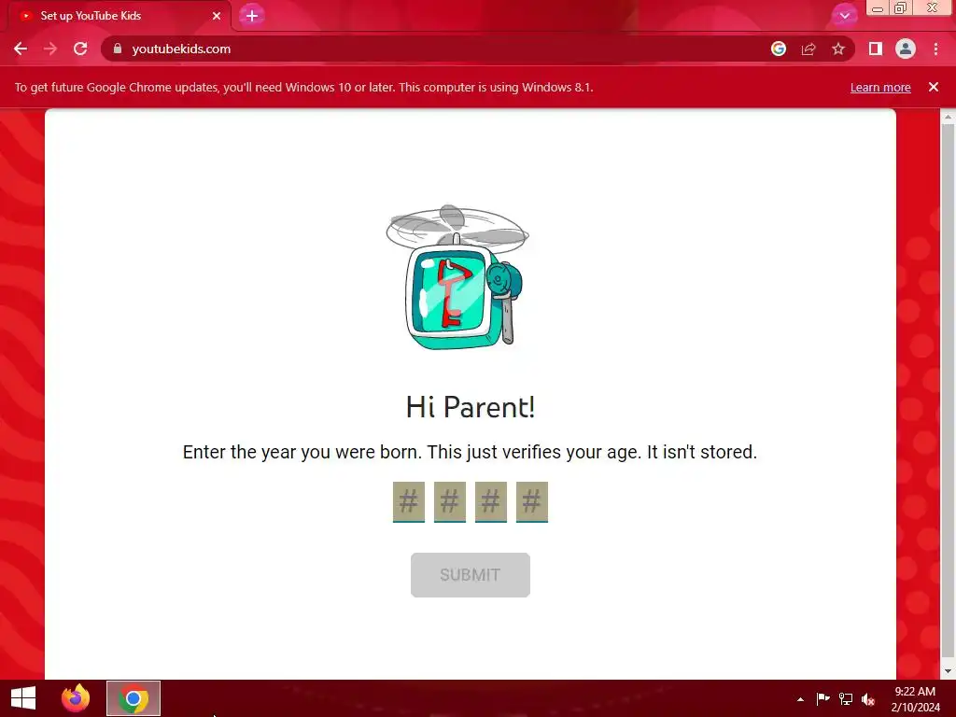
Task: Click the first birth year digit box
Action: 409,501
